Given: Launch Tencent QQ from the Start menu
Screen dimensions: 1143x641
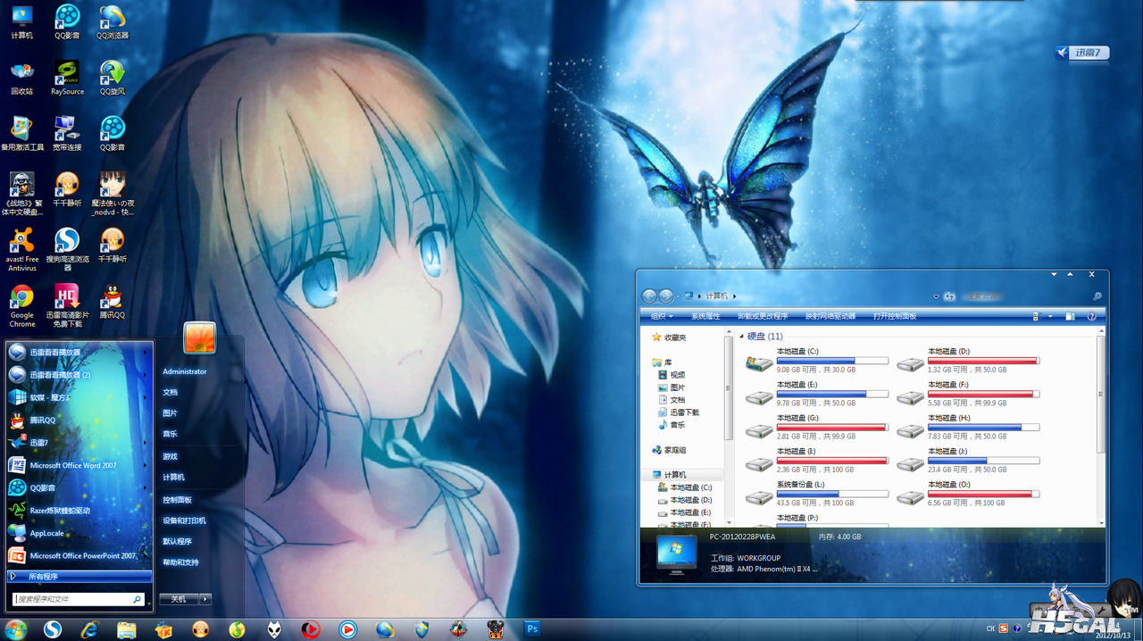Looking at the screenshot, I should [43, 420].
